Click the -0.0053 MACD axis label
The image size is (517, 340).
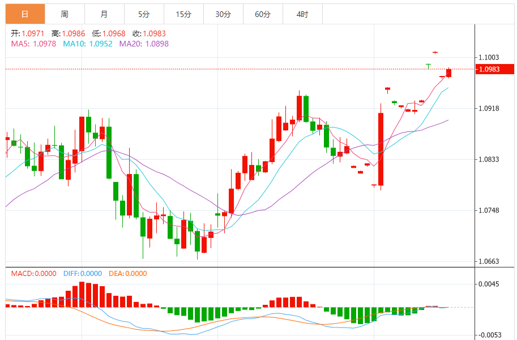pyautogui.click(x=489, y=335)
